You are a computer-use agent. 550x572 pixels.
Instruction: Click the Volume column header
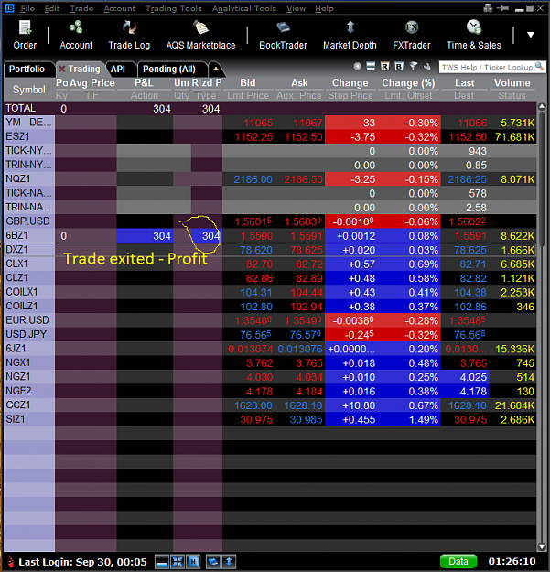(512, 82)
